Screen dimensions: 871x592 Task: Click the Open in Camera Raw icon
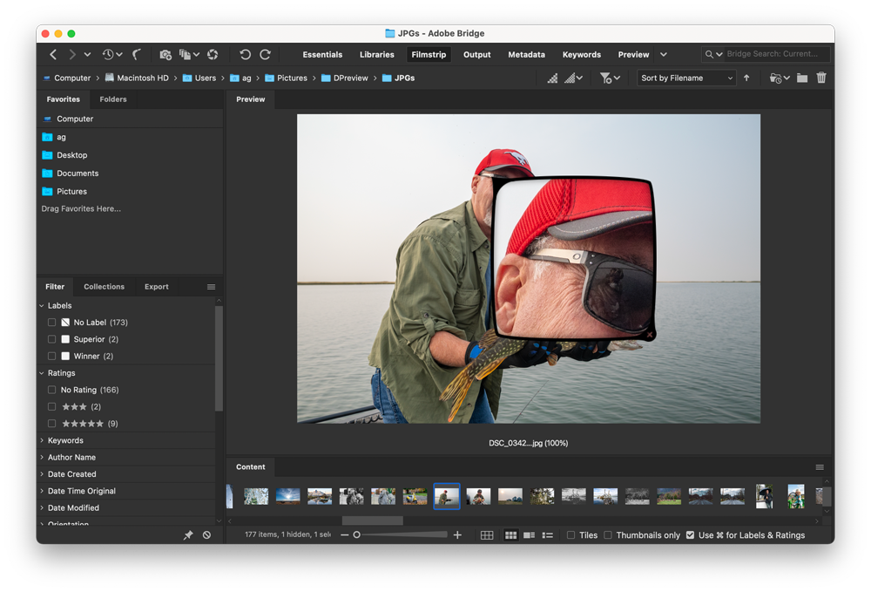(x=213, y=54)
